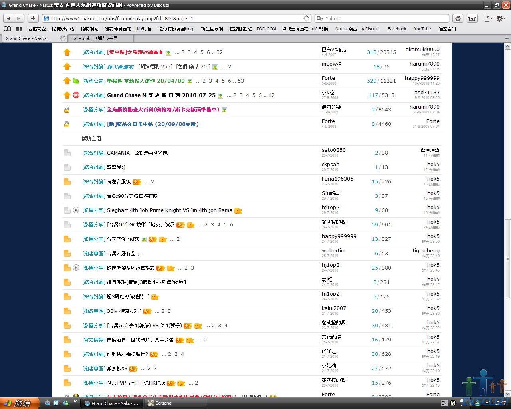This screenshot has height=409, width=511.
Task: Open thread 台Gc90分鐘精華遊有感
Action: tap(132, 196)
